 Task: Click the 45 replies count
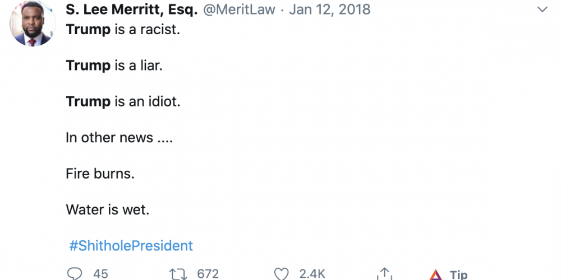(x=100, y=274)
